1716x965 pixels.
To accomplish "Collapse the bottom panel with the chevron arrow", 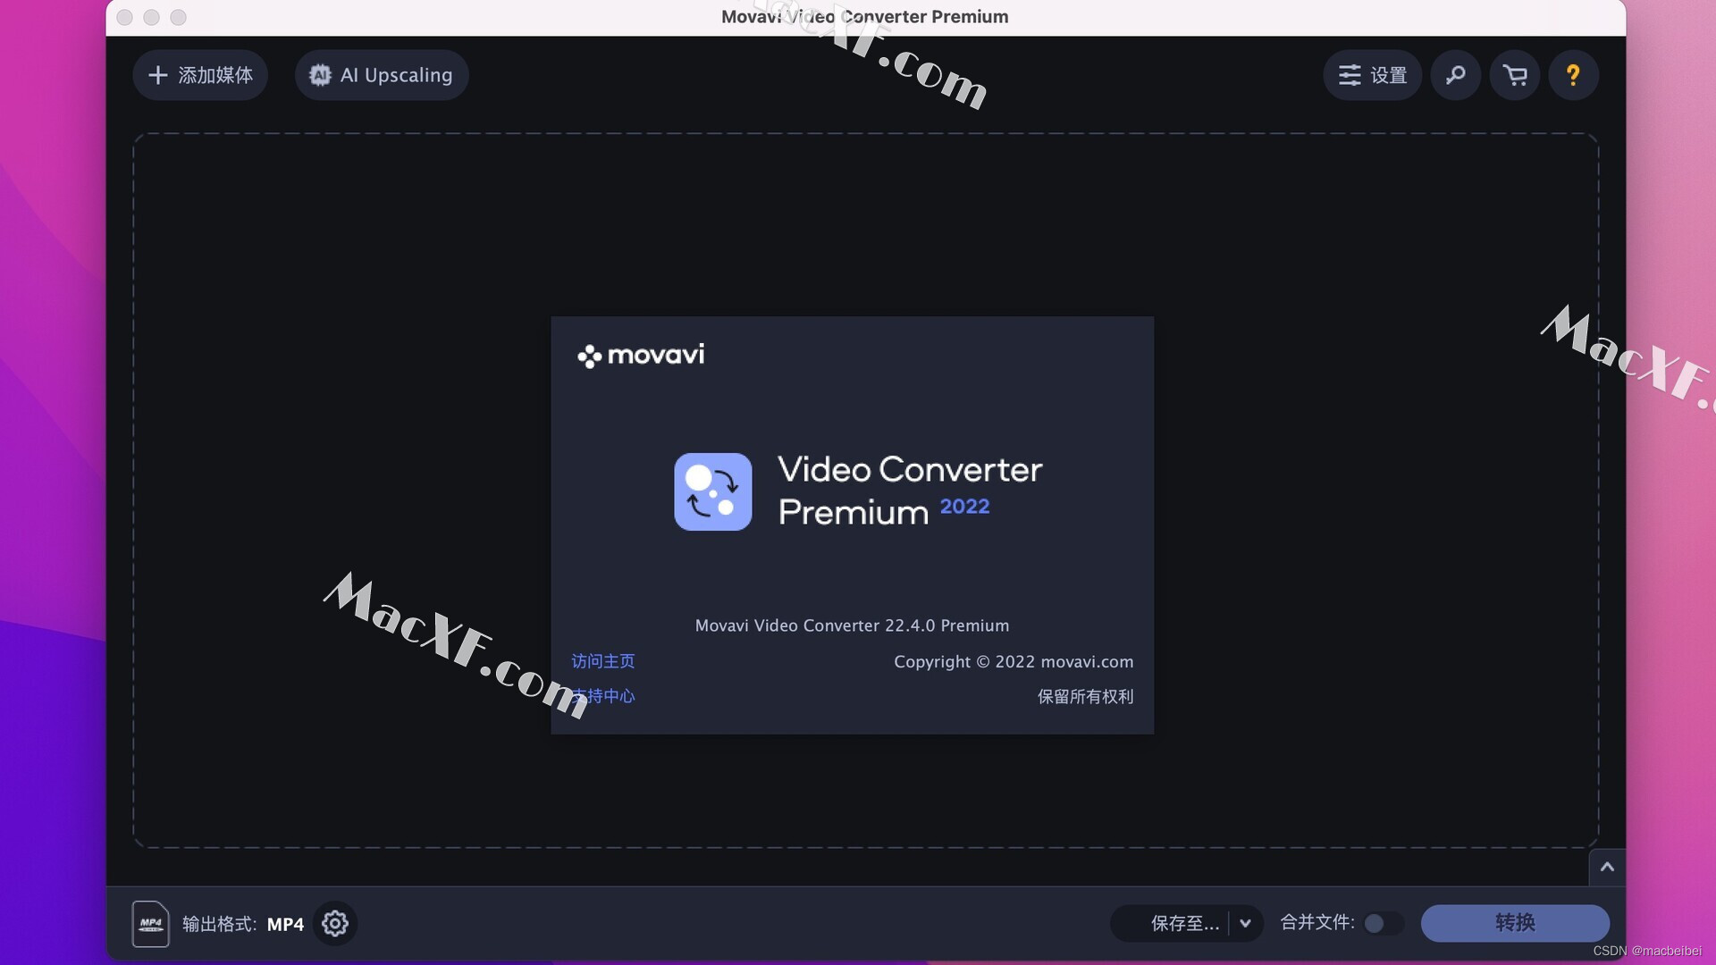I will pos(1607,867).
